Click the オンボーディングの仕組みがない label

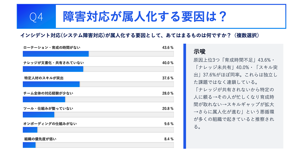(50, 124)
